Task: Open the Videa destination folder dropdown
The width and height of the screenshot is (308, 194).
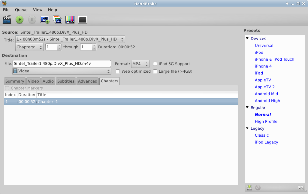Action: (62, 71)
